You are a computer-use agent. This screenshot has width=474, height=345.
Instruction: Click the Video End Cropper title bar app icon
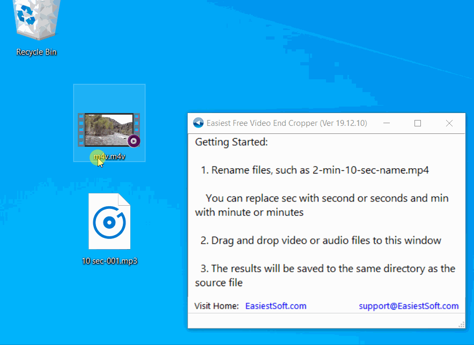pyautogui.click(x=198, y=123)
